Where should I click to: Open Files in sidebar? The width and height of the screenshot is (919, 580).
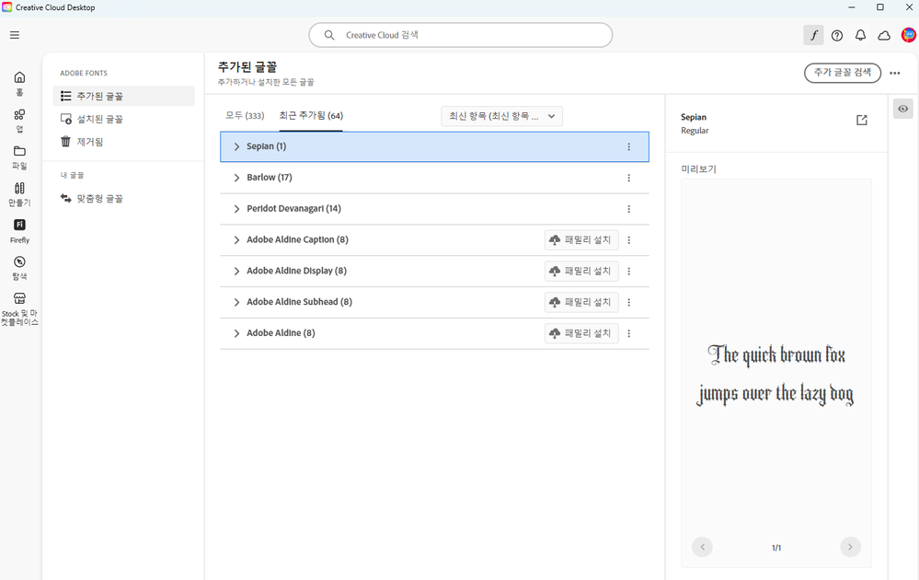19,157
